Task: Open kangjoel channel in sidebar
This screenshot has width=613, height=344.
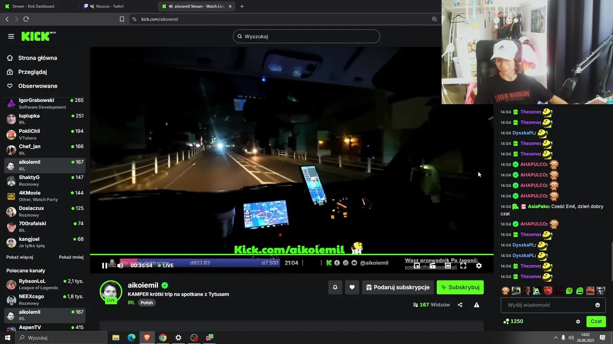Action: tap(45, 242)
